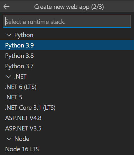Collapse the Python group chevron
Viewport: 134px width, 155px height.
pyautogui.click(x=9, y=35)
